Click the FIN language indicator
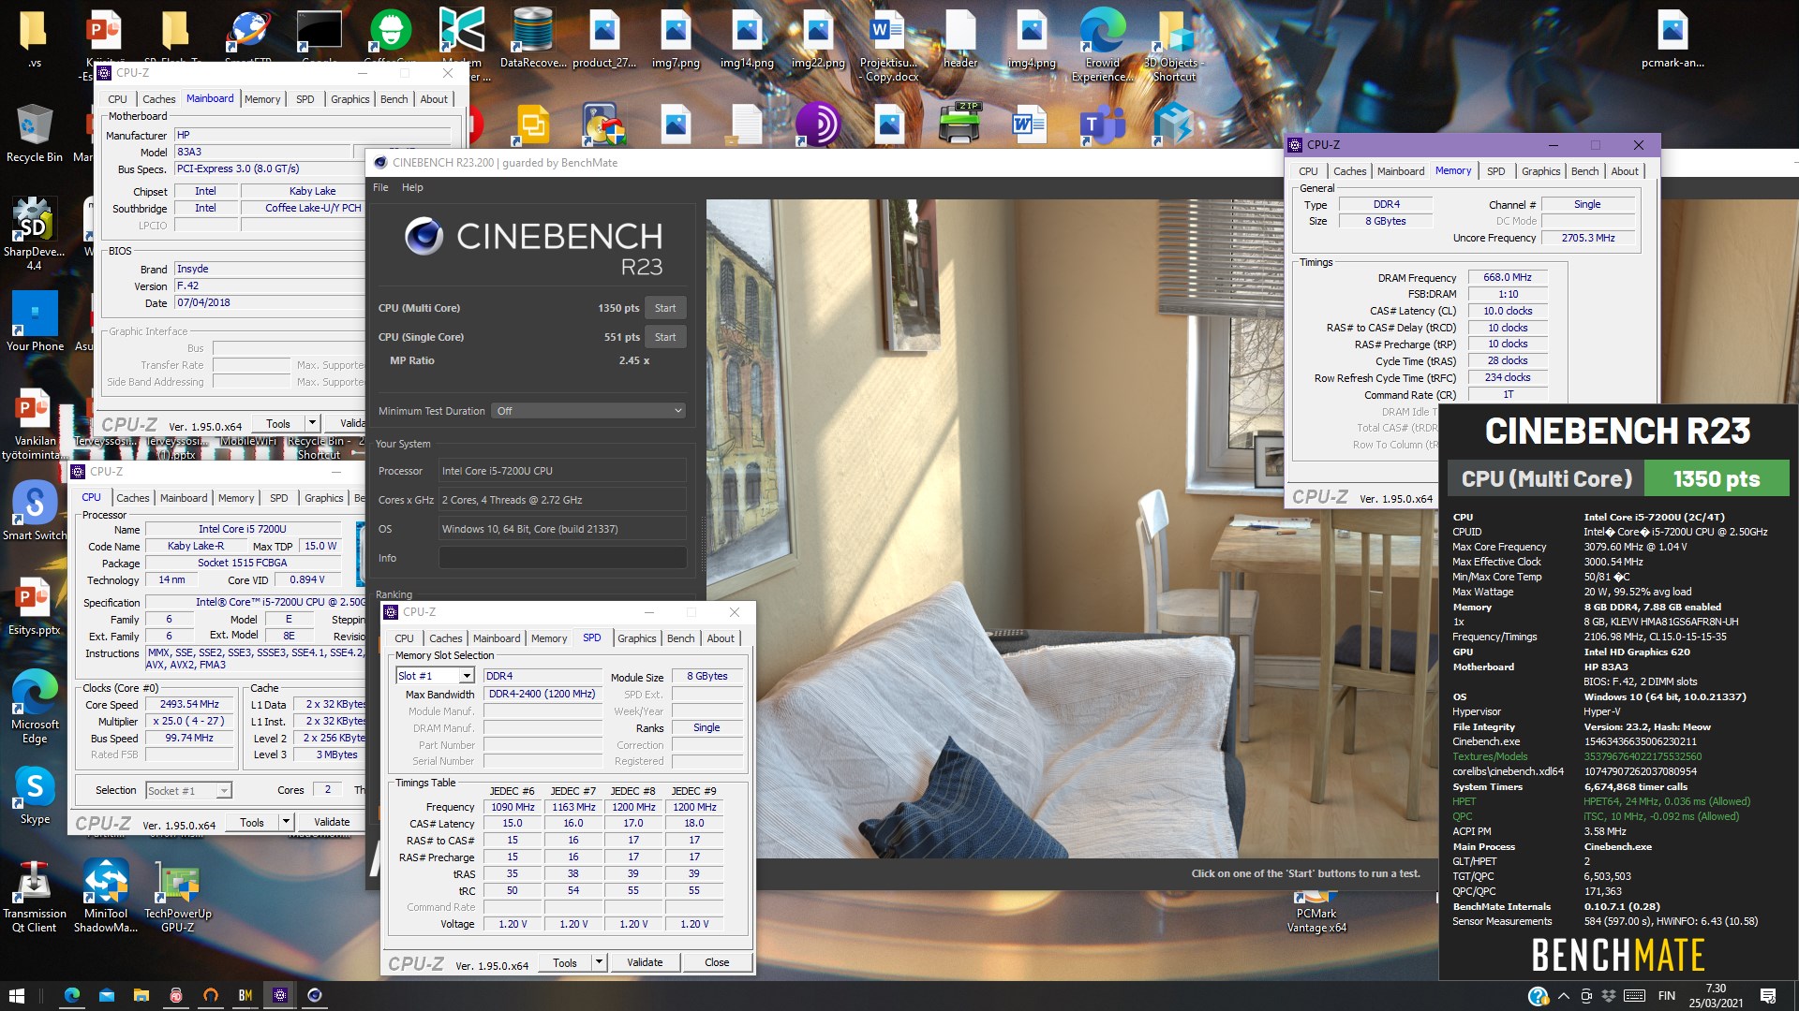 point(1667,996)
